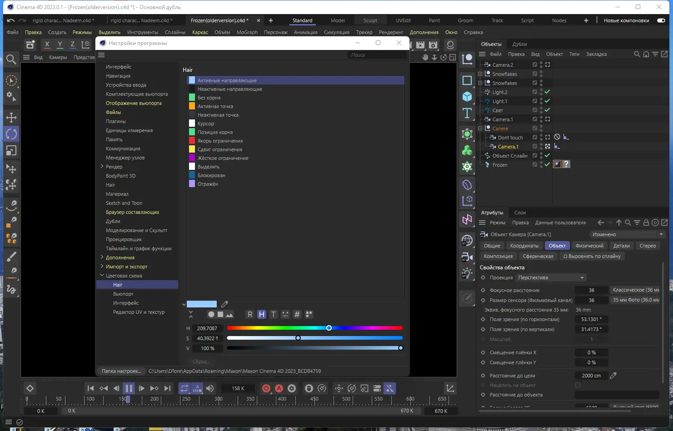This screenshot has width=673, height=431.
Task: Click the light blue color swatch preview
Action: [202, 304]
